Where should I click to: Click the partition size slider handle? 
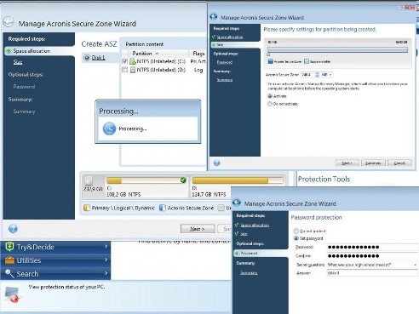pos(268,54)
